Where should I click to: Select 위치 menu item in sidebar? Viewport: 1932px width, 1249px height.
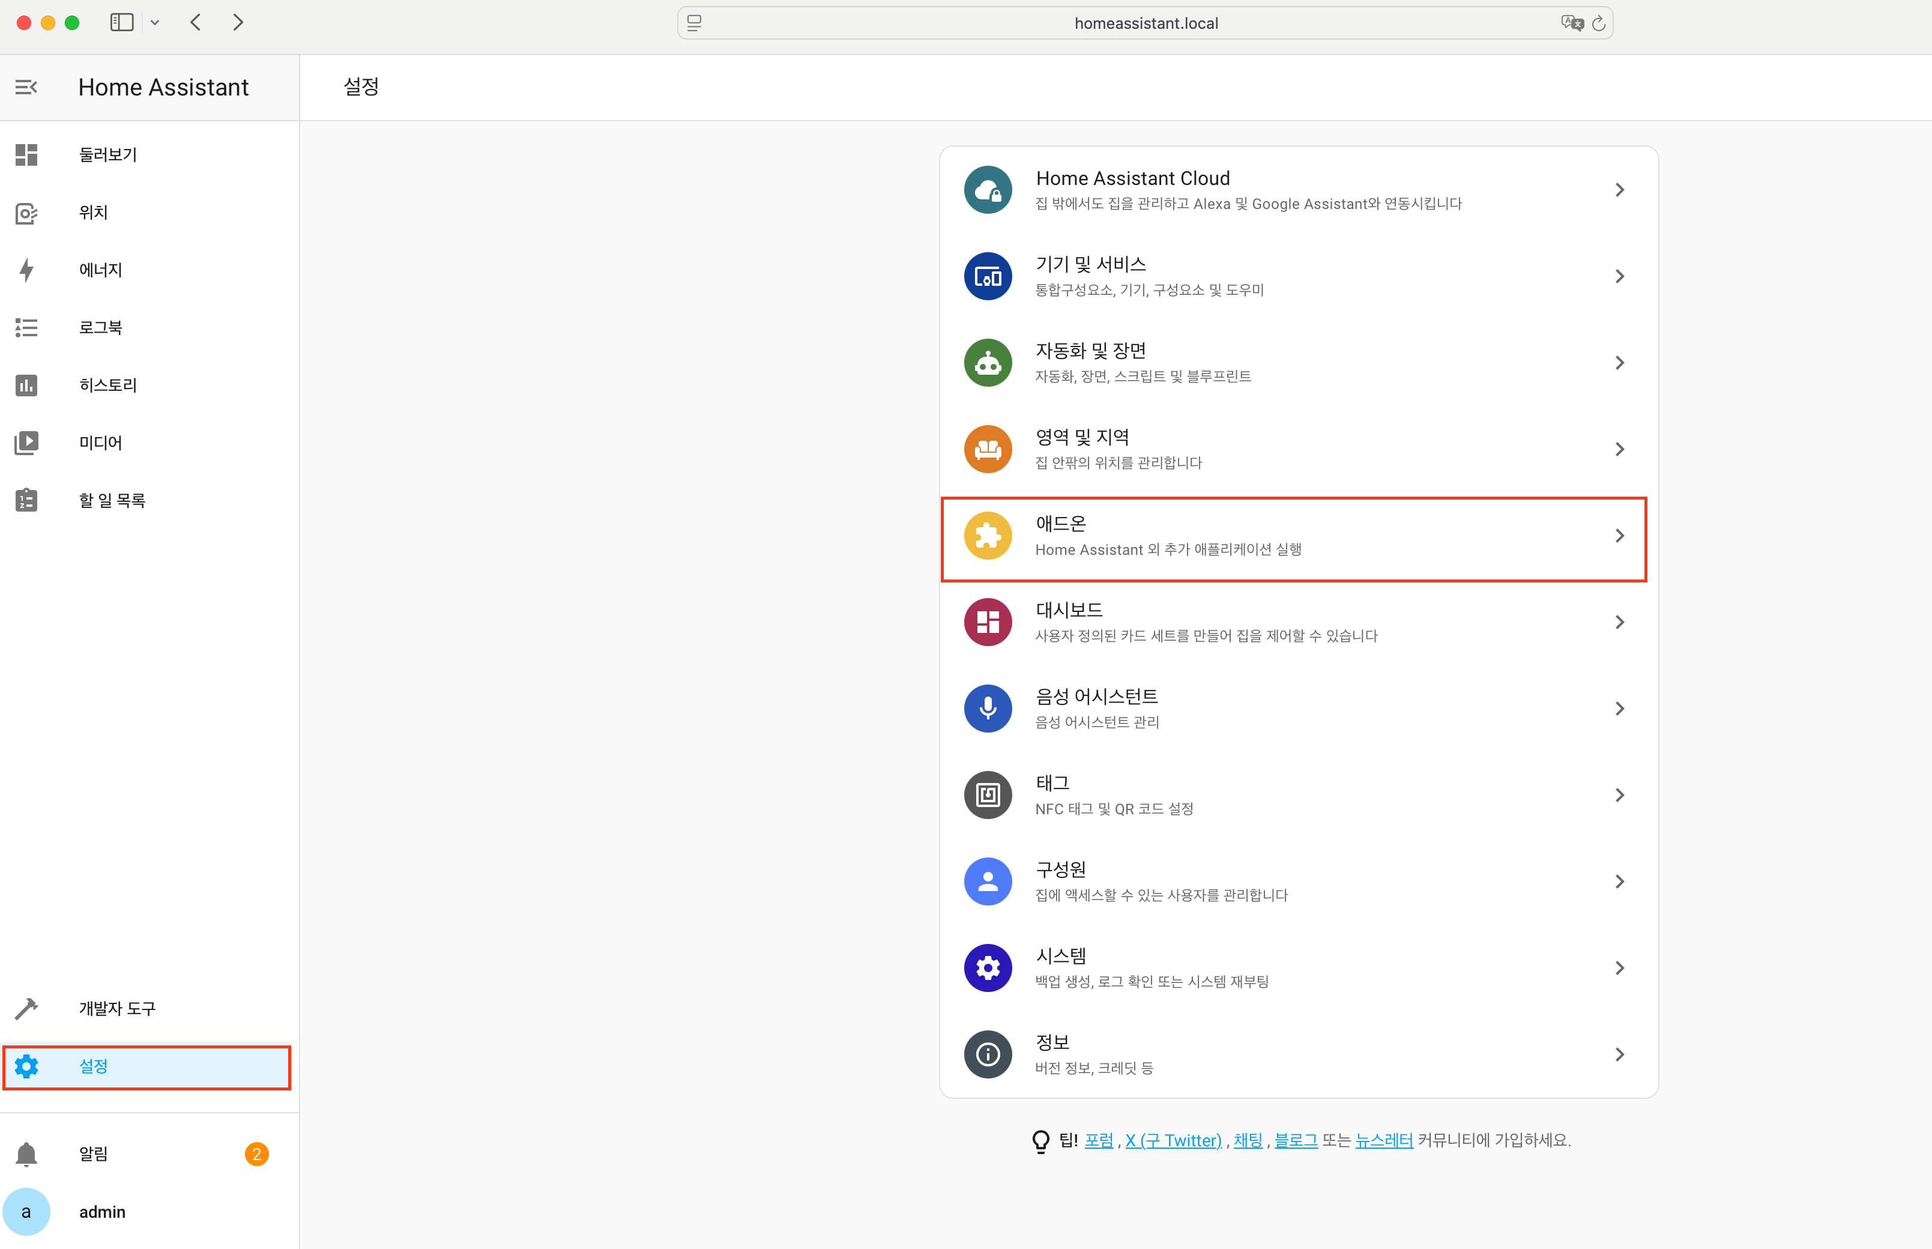tap(93, 213)
